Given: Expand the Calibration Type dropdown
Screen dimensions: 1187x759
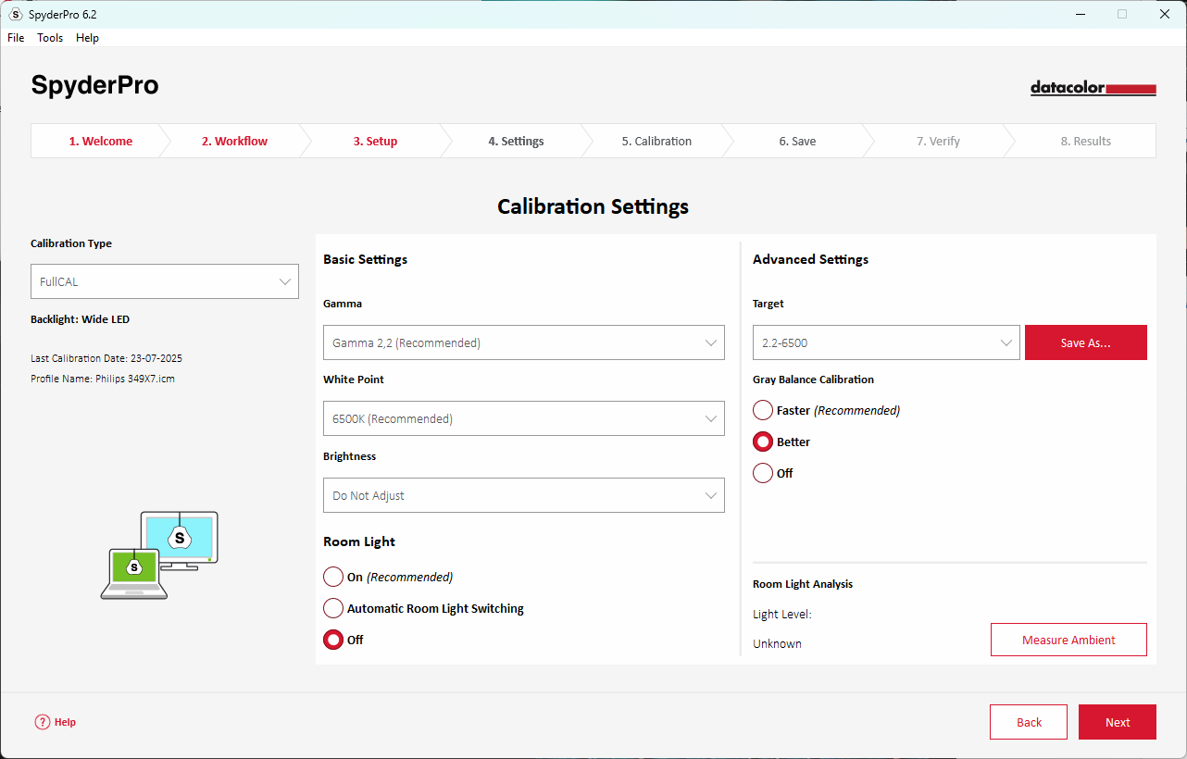Looking at the screenshot, I should [x=164, y=281].
